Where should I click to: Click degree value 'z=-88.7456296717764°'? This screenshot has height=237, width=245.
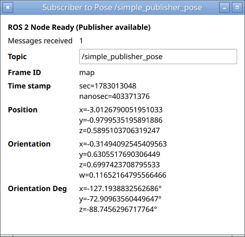pyautogui.click(x=118, y=209)
